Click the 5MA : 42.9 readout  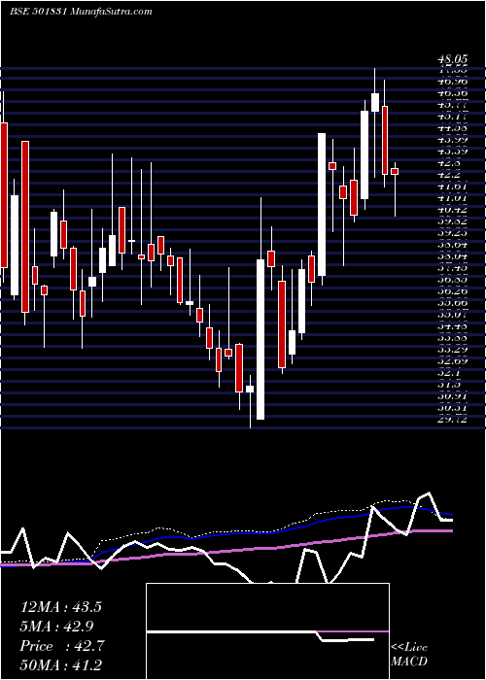click(x=56, y=627)
